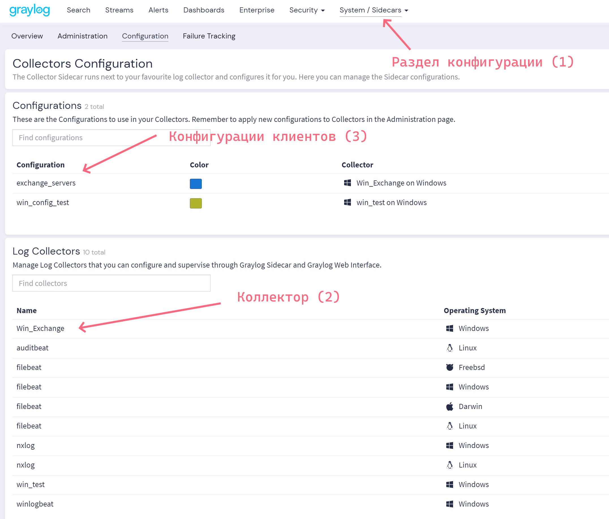Click the Graylog logo

point(29,10)
